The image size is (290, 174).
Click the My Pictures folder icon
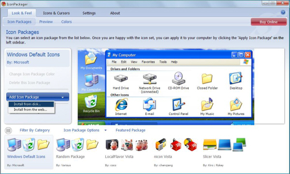pos(236,104)
